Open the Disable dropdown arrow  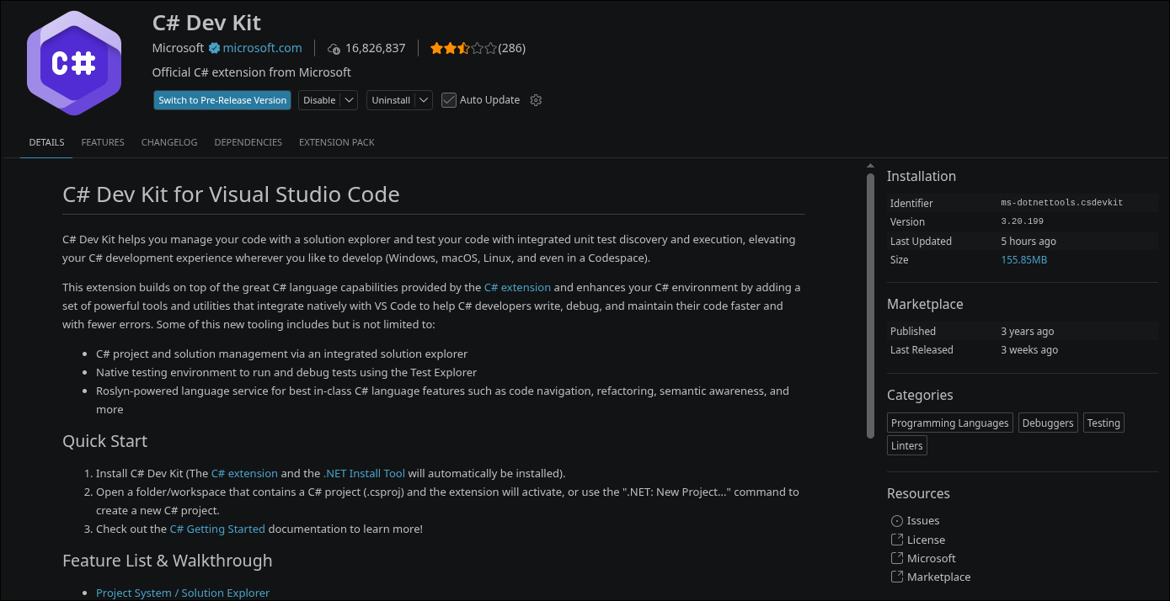pos(350,100)
